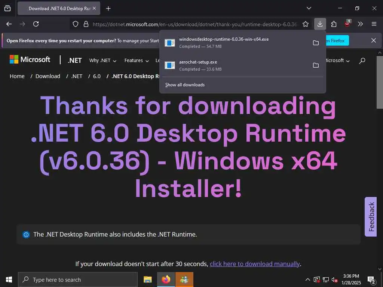Open File Explorer from taskbar
The width and height of the screenshot is (383, 287).
tap(147, 280)
